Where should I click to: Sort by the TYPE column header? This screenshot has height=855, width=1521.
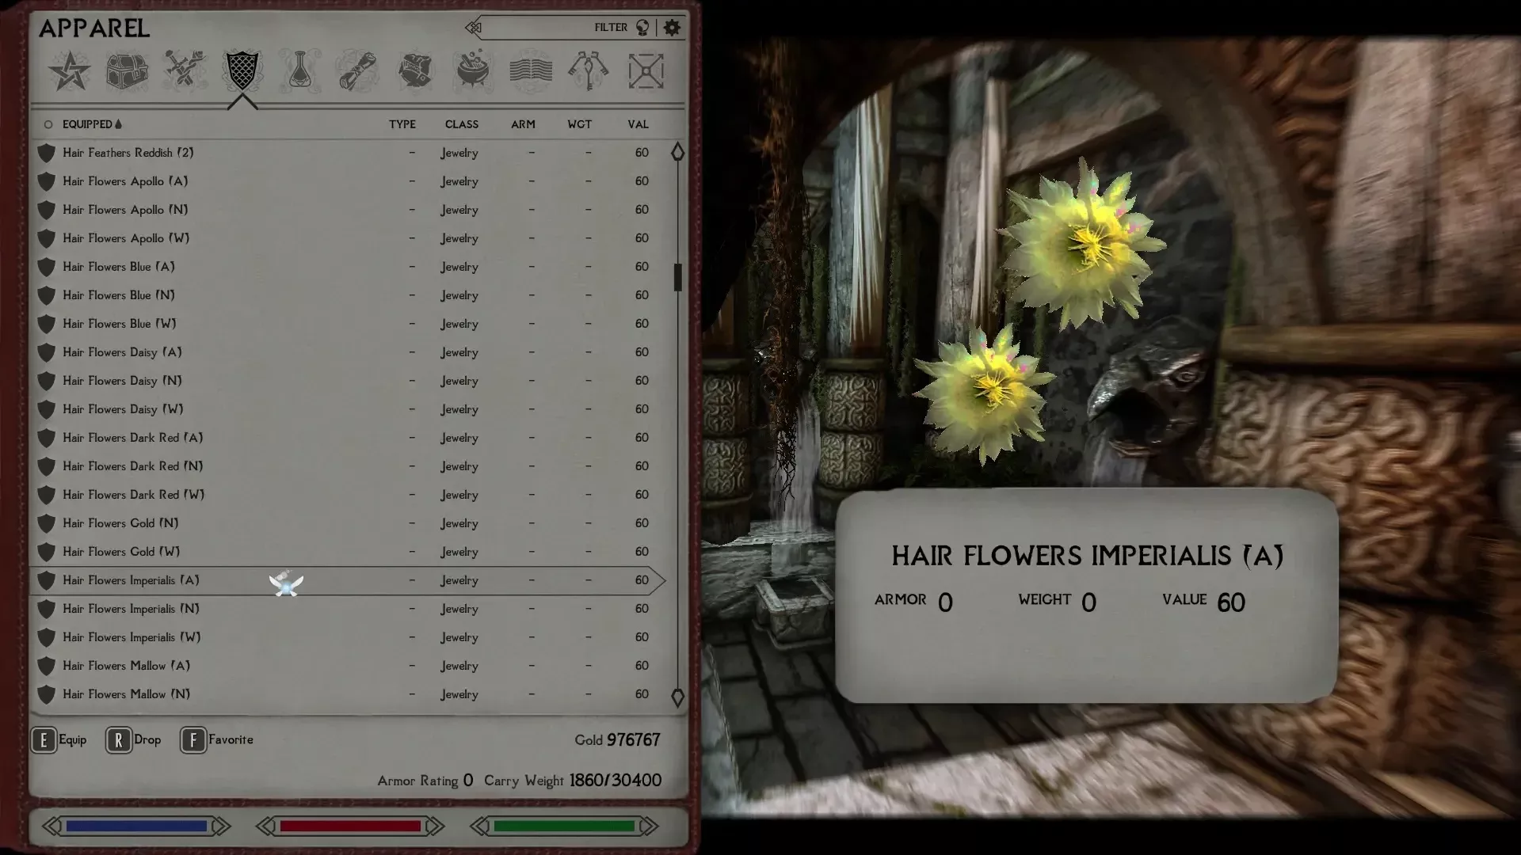(402, 124)
